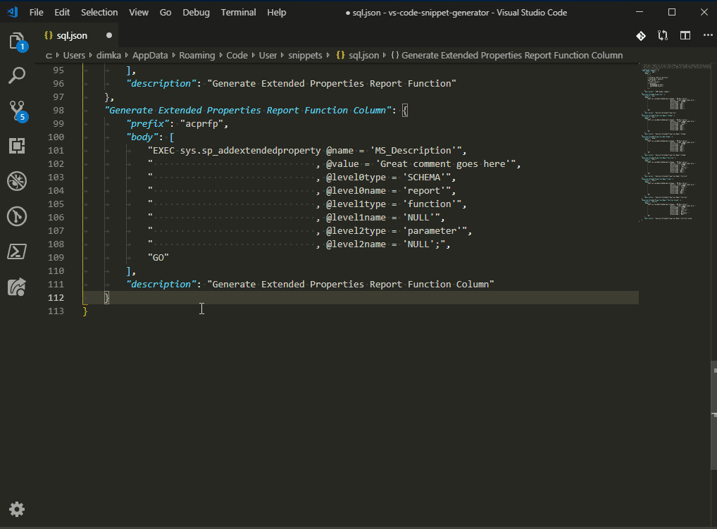Viewport: 717px width, 529px height.
Task: Expand the snippets folder breadcrumb
Action: (305, 55)
